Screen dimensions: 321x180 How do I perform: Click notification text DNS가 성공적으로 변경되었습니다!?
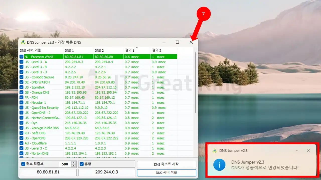pyautogui.click(x=265, y=168)
